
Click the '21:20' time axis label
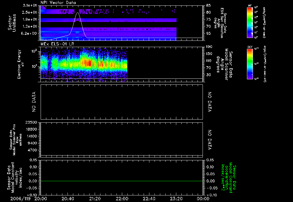95,199
